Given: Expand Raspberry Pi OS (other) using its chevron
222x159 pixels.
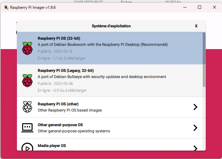Looking at the screenshot, I should tap(195, 107).
